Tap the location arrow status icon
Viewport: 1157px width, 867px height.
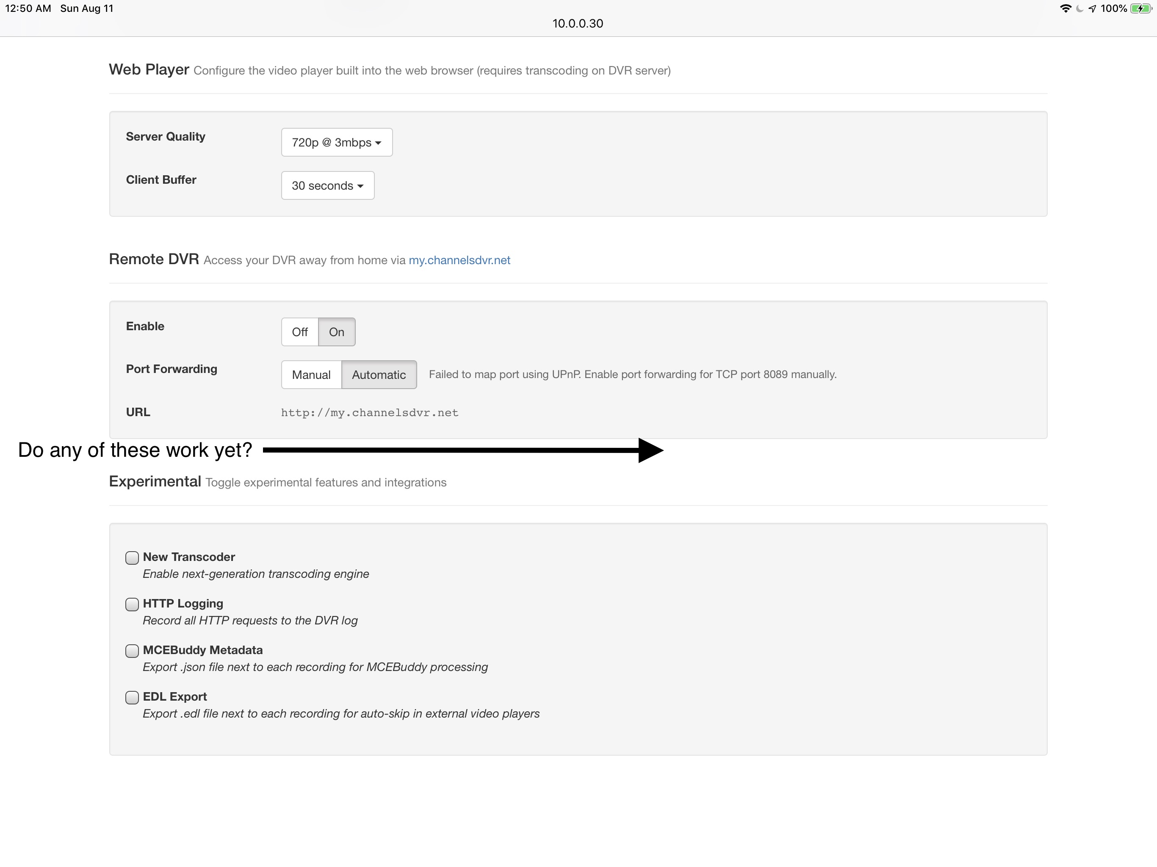pos(1092,9)
